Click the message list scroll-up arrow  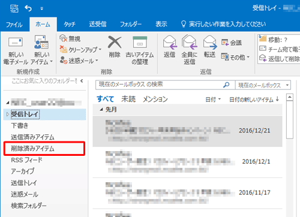[x=290, y=97]
